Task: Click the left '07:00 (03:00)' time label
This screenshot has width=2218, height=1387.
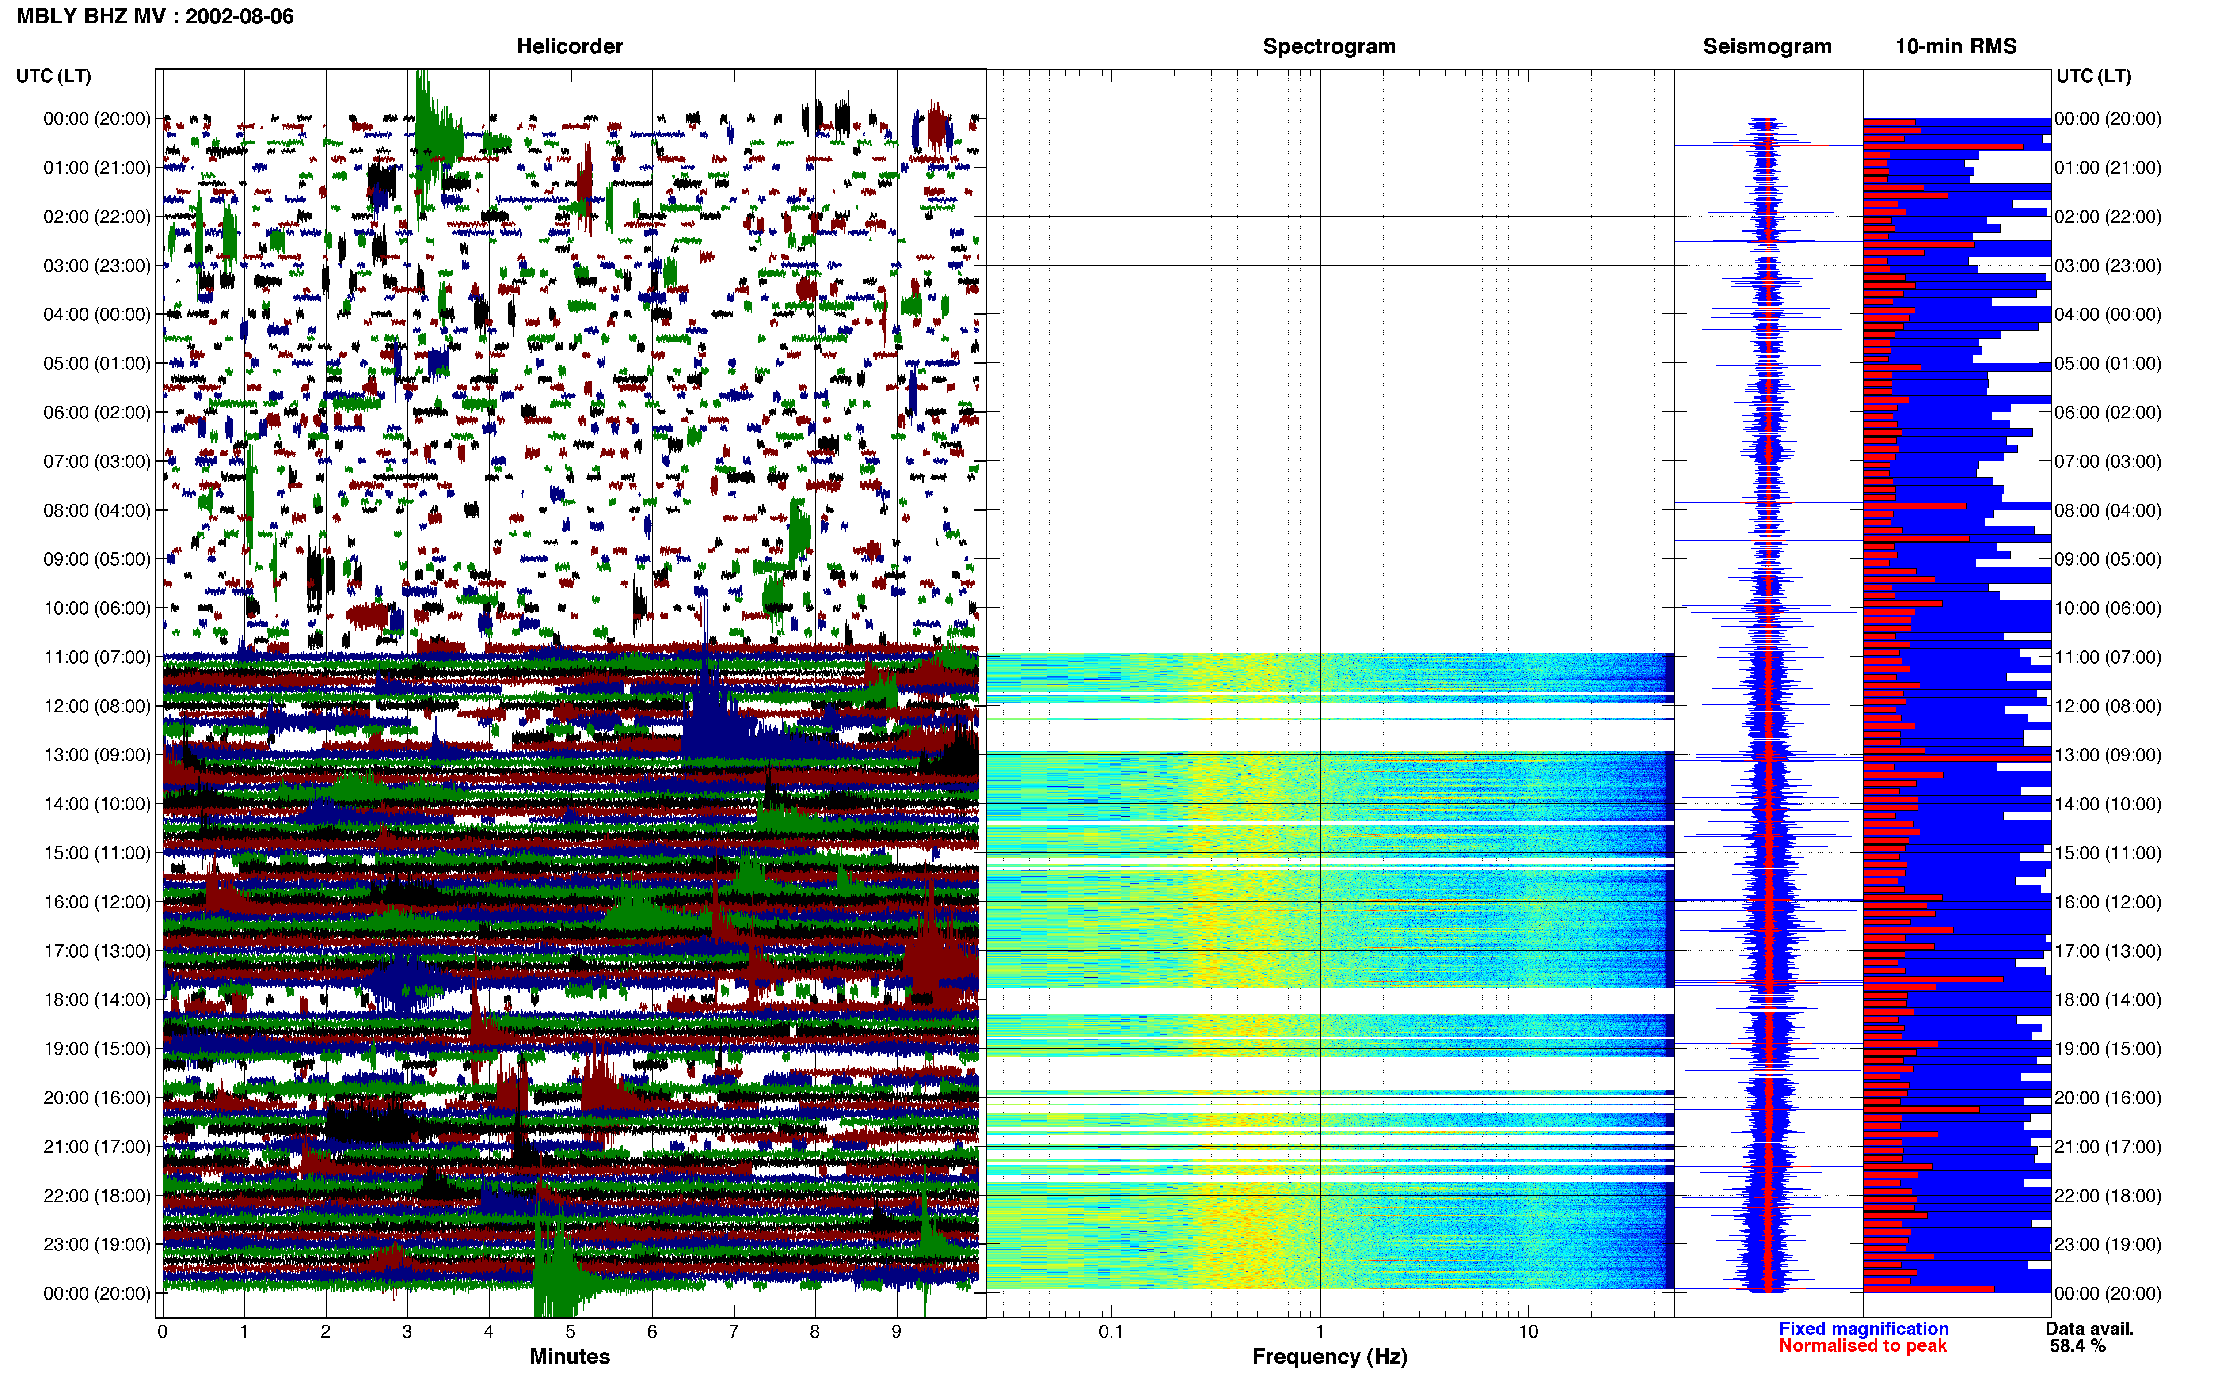Action: [x=97, y=461]
